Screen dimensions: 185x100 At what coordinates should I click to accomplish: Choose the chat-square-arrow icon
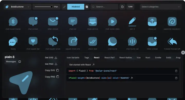click(x=53, y=41)
